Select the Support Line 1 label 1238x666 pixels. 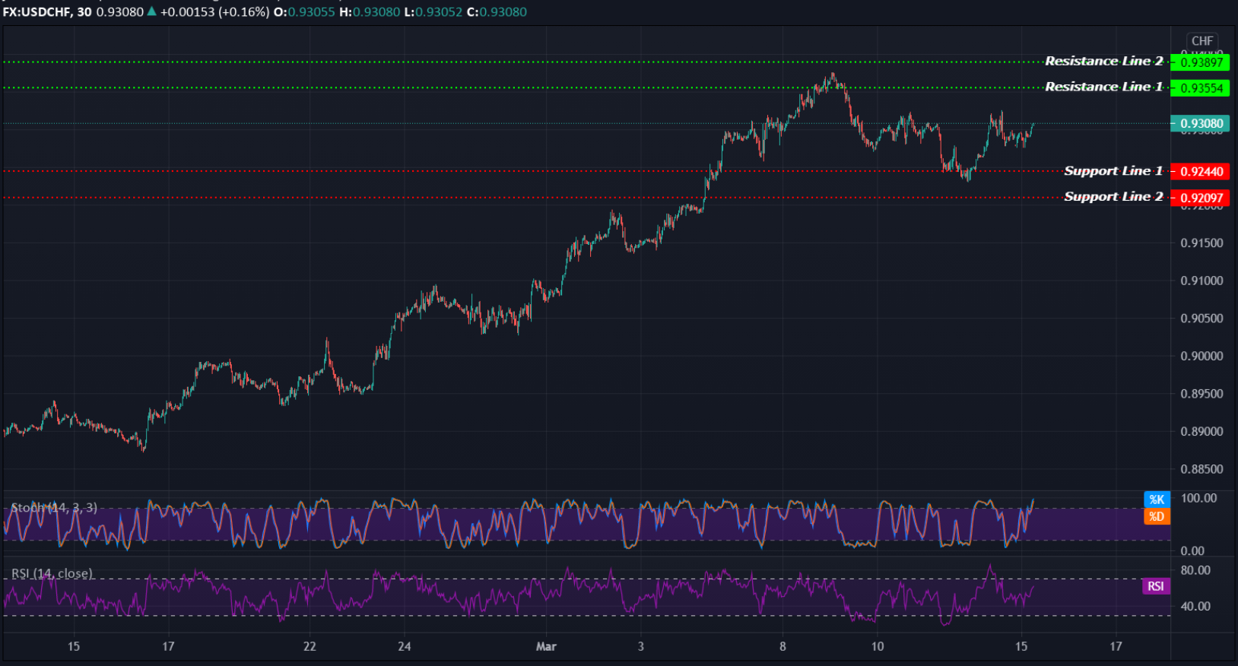point(1113,171)
